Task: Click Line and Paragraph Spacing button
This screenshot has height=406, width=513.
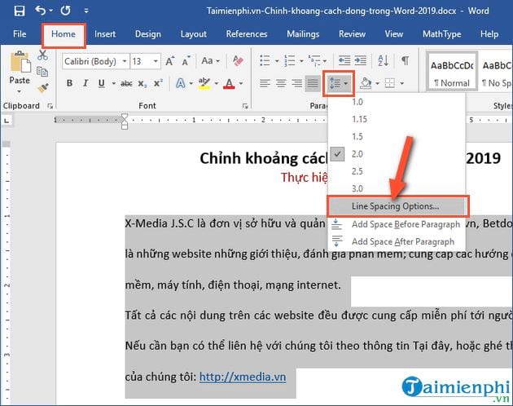Action: [x=338, y=83]
